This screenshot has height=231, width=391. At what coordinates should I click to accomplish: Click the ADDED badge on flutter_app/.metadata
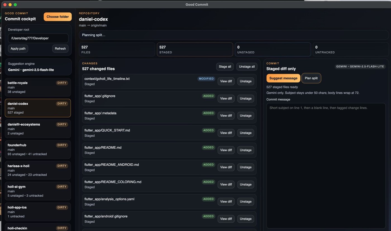pyautogui.click(x=208, y=113)
